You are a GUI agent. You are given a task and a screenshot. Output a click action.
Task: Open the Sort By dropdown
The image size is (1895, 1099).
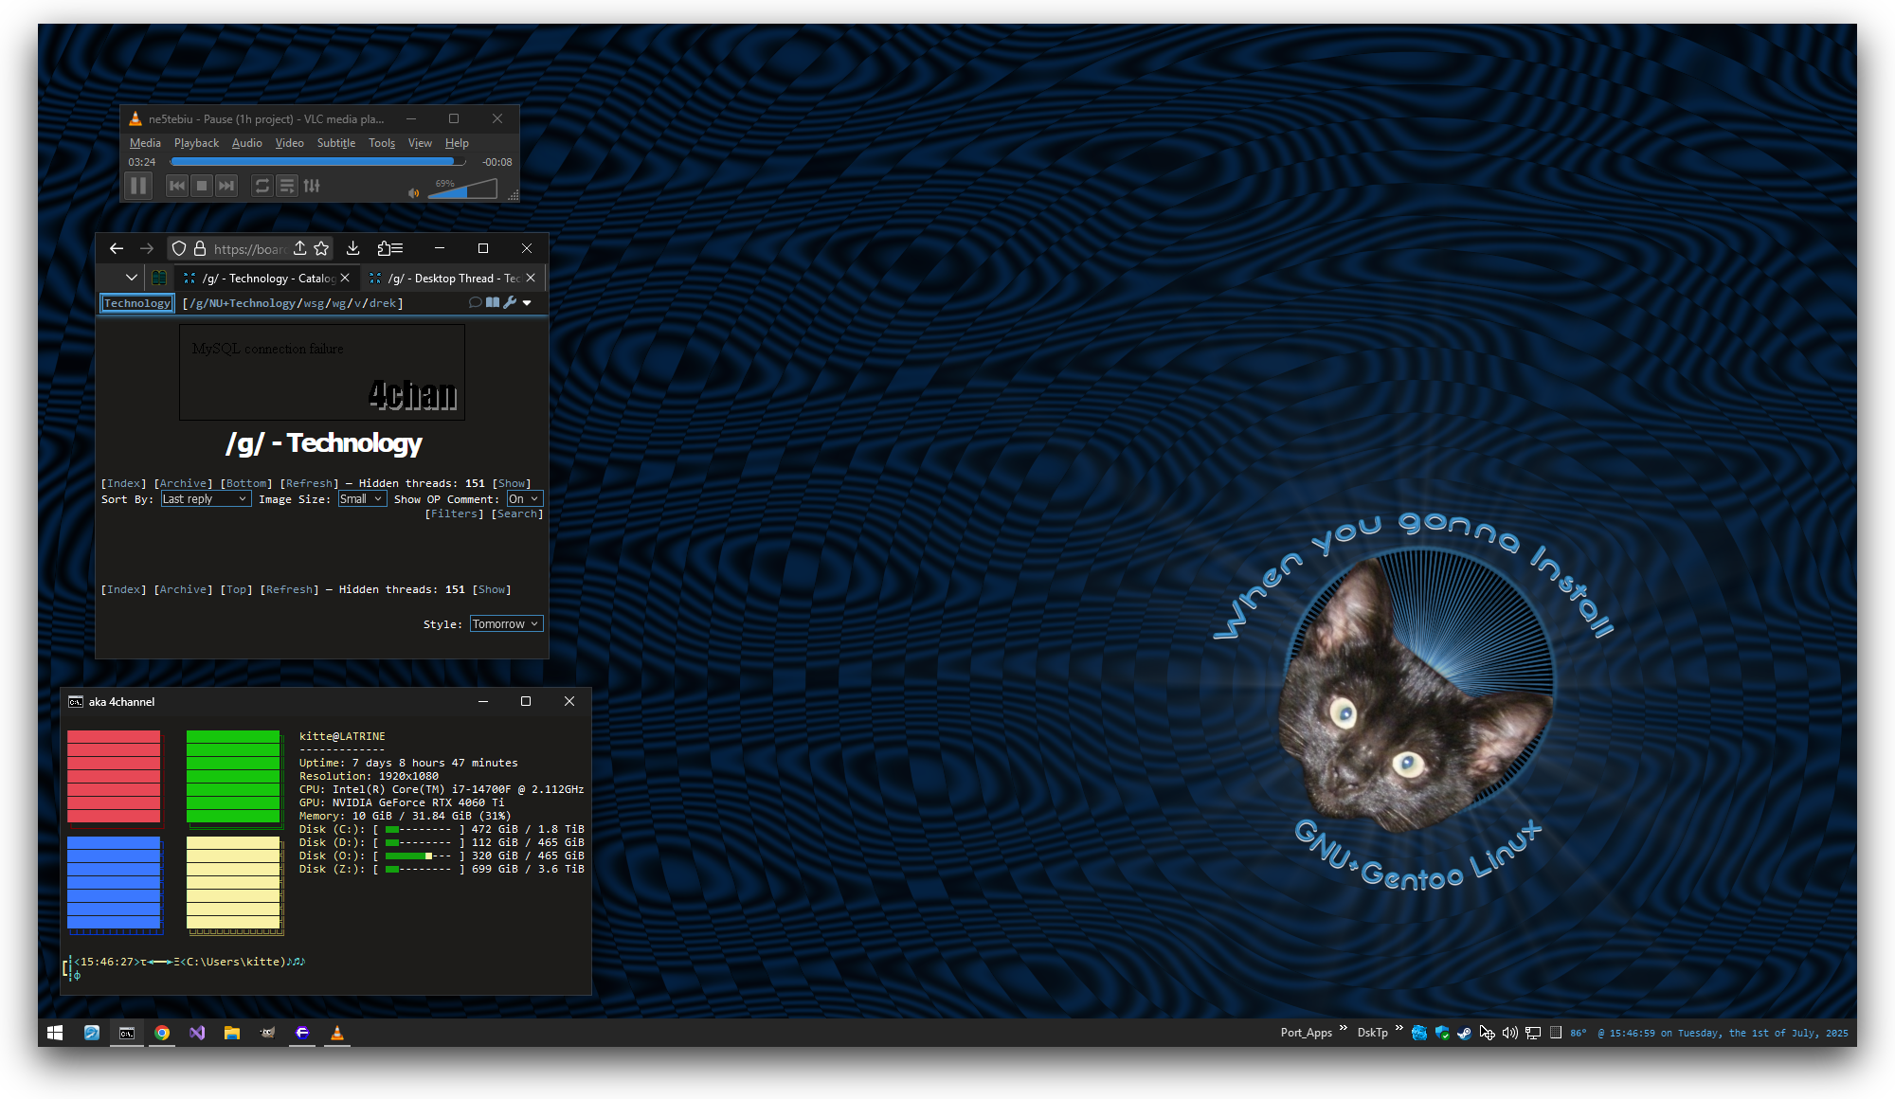click(206, 499)
